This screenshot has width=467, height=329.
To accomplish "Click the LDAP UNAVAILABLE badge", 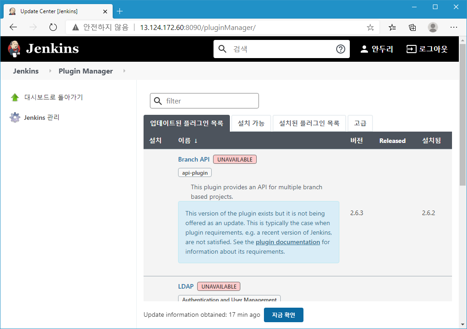I will 219,286.
